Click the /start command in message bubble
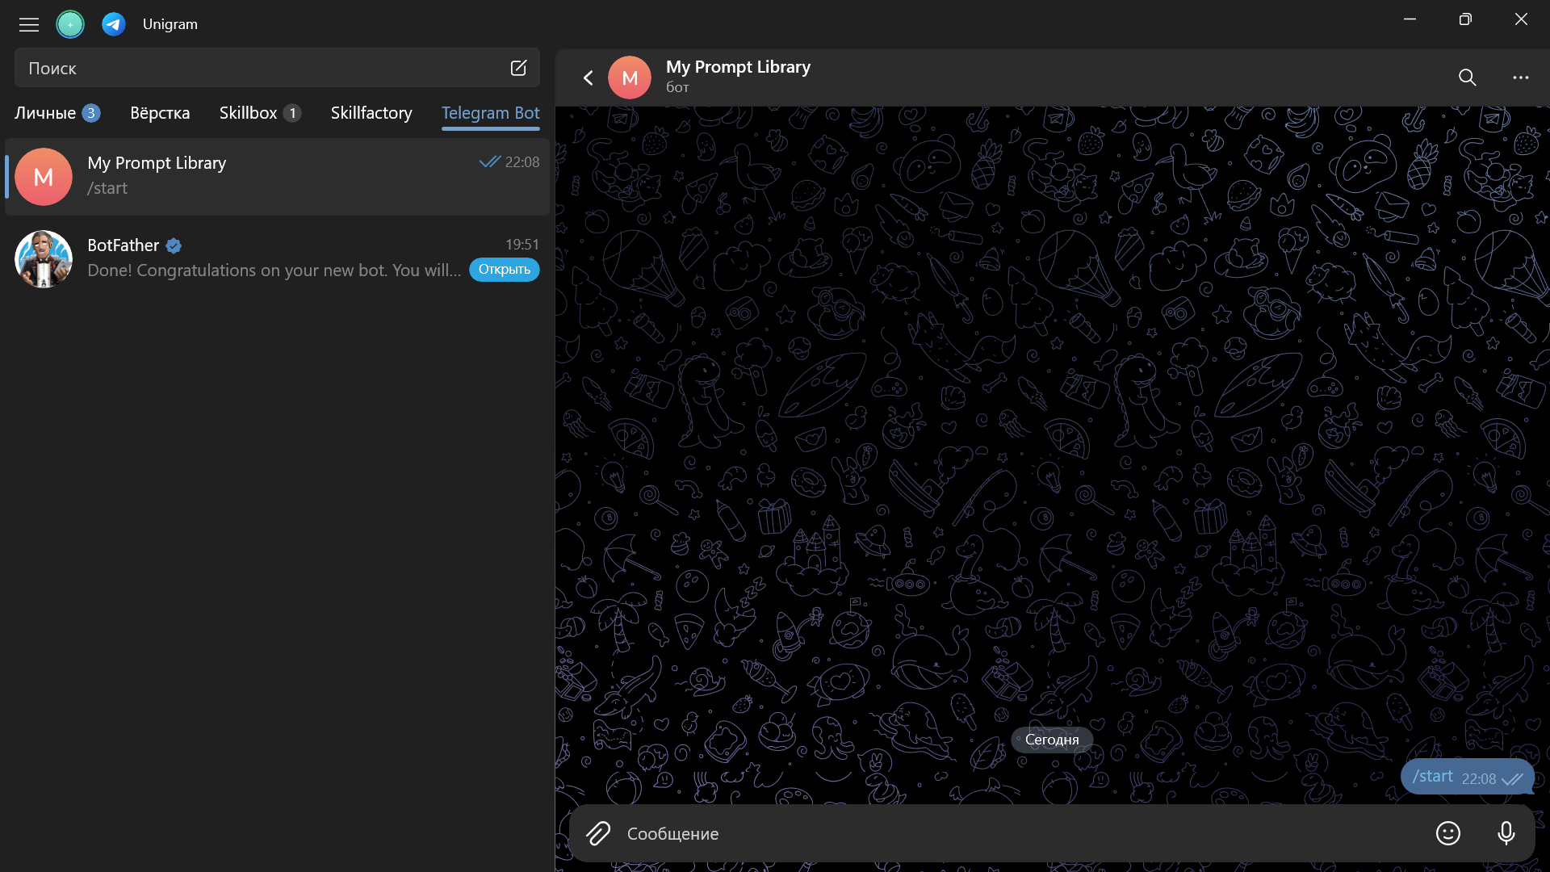 pos(1433,777)
